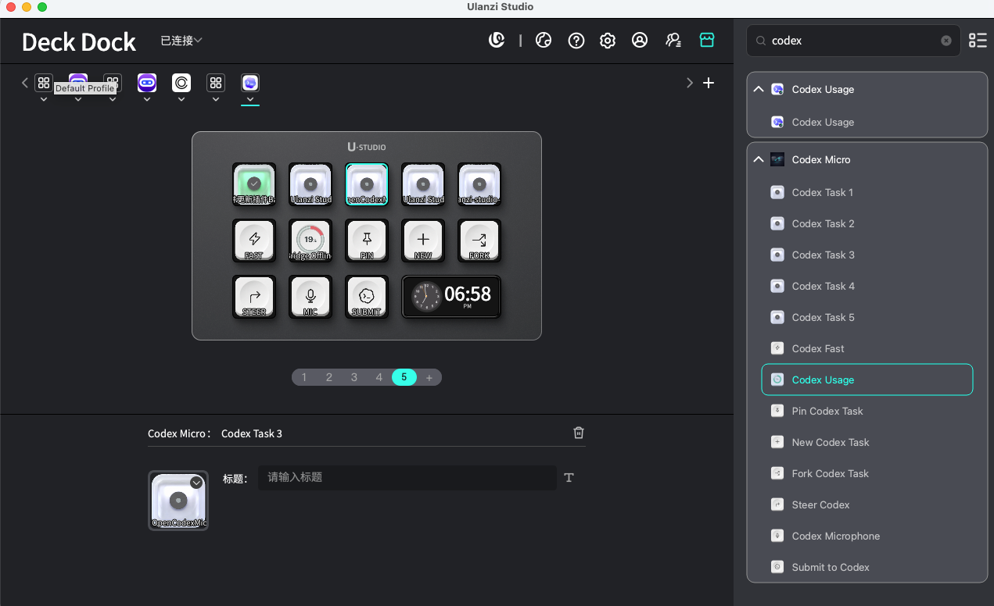Select the MIC microphone key
The height and width of the screenshot is (606, 994).
click(310, 297)
